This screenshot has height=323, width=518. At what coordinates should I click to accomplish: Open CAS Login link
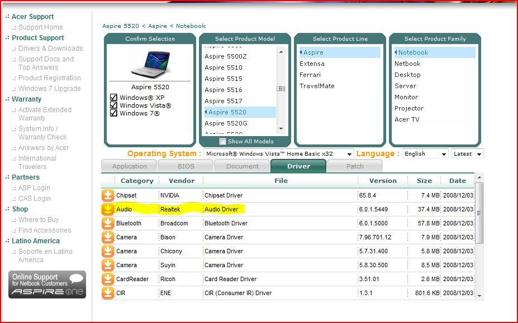34,198
